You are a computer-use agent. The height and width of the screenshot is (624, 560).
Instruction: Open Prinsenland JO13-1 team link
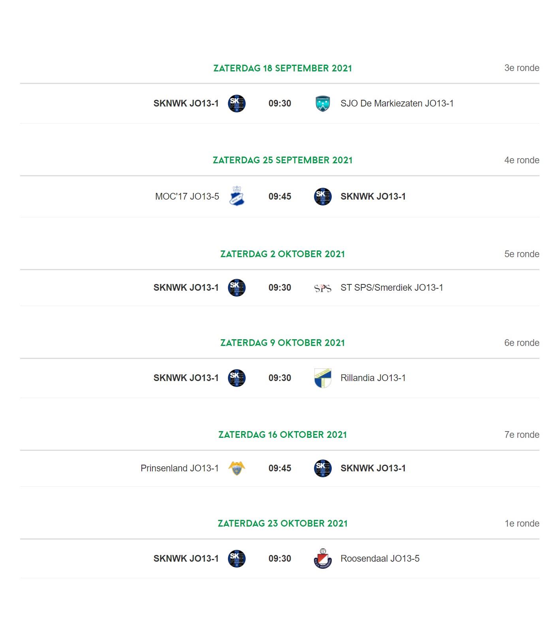179,468
